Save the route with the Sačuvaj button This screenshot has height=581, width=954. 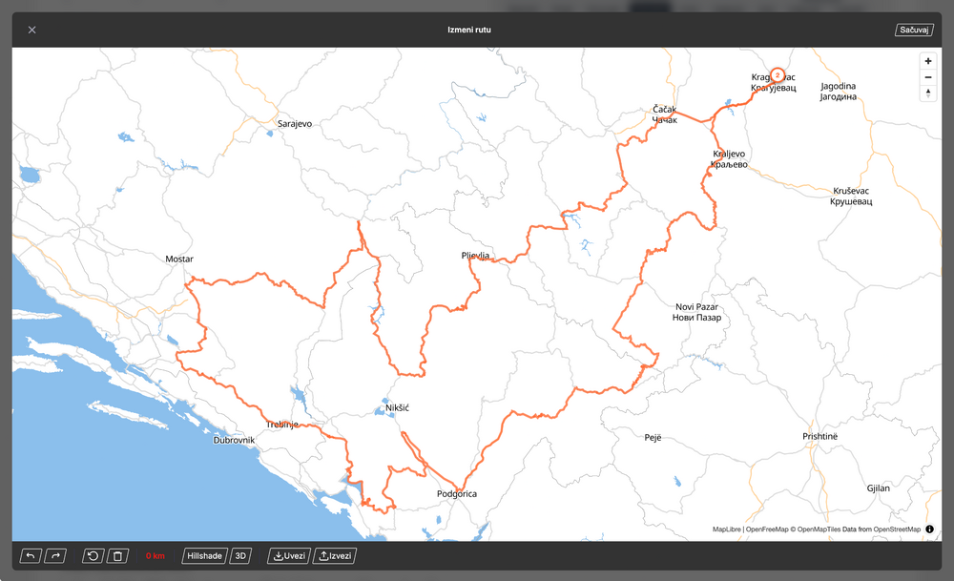tap(914, 31)
